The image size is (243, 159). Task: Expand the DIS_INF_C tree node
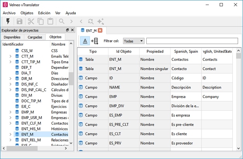click(x=10, y=84)
